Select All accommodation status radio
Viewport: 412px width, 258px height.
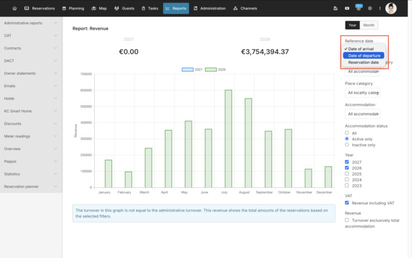(347, 133)
